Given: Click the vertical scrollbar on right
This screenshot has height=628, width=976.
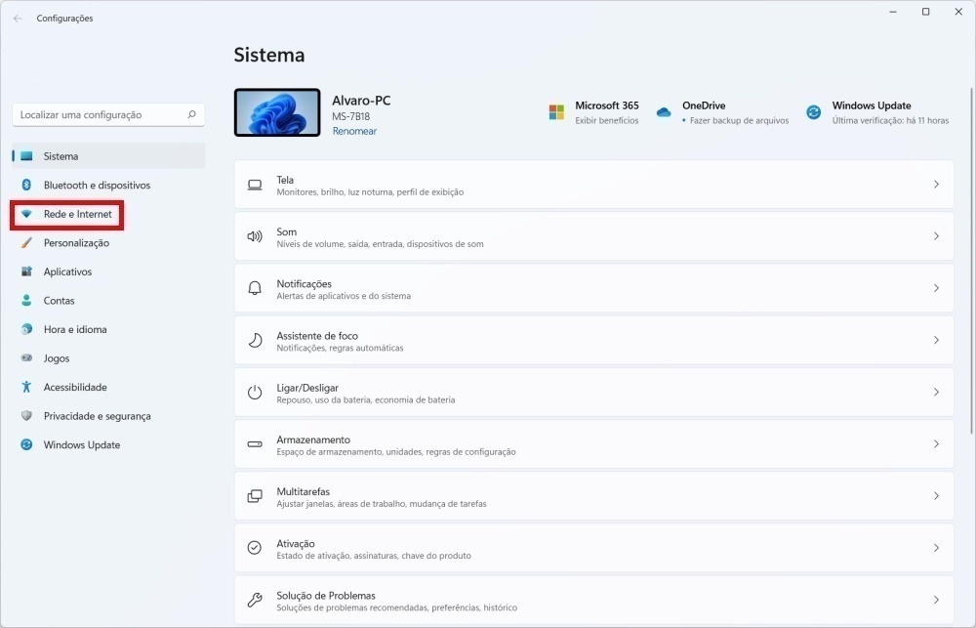Looking at the screenshot, I should (x=972, y=262).
